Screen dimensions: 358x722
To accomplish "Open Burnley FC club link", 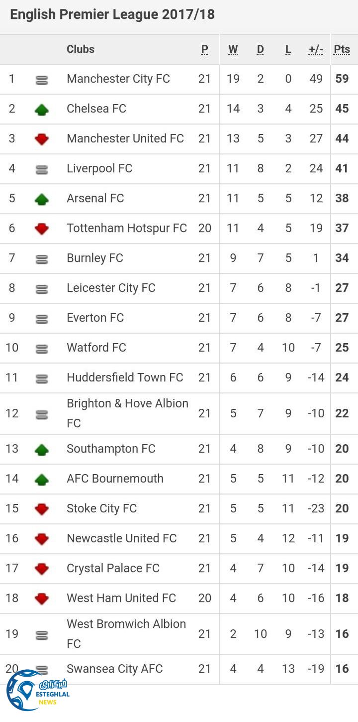I will click(x=95, y=258).
